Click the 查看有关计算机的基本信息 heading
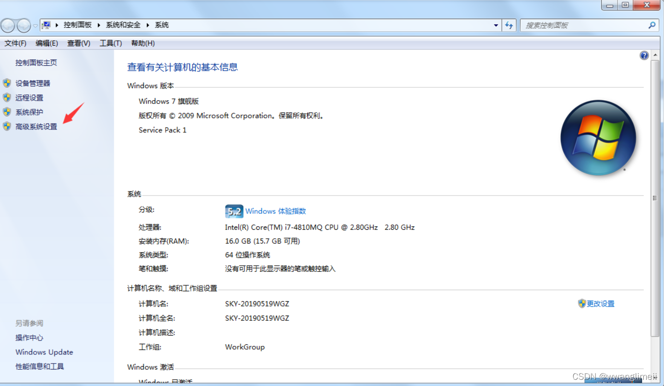This screenshot has height=386, width=664. click(182, 67)
